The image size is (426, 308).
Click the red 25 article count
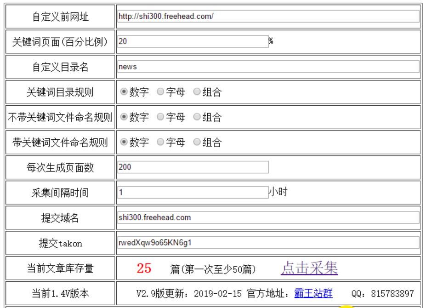144,268
